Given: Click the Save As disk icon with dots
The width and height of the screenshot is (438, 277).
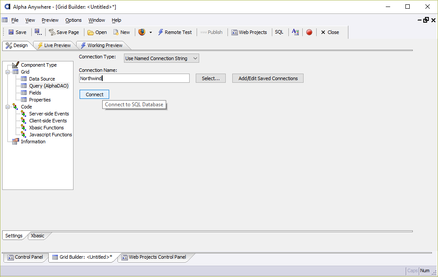Looking at the screenshot, I should click(38, 32).
